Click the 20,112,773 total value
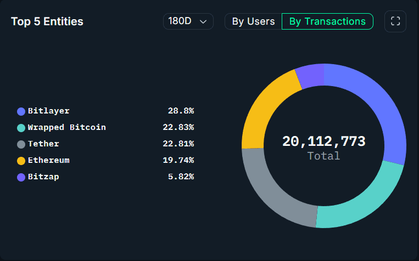This screenshot has width=419, height=261. [323, 141]
